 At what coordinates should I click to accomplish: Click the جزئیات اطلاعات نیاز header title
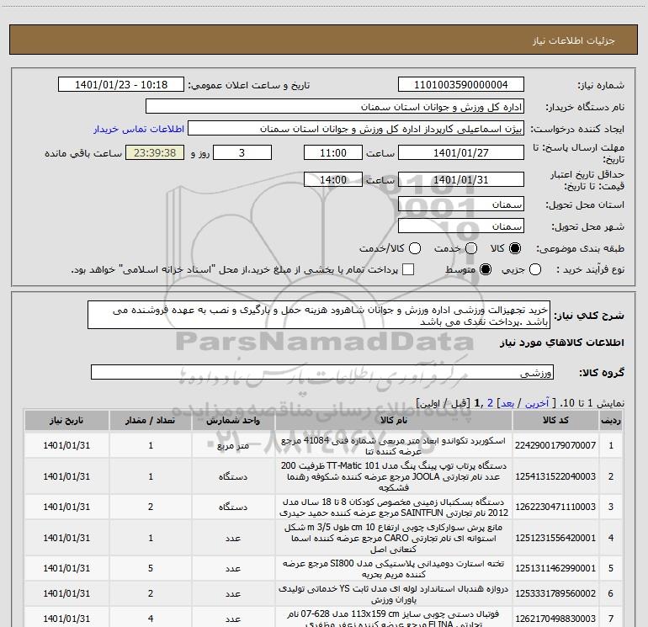point(574,40)
